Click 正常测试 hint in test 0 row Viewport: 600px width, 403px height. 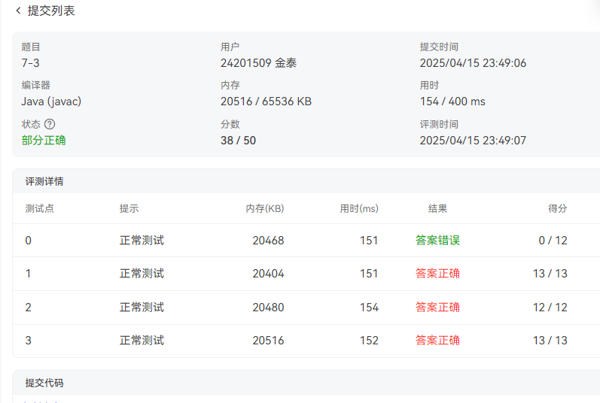coord(142,241)
